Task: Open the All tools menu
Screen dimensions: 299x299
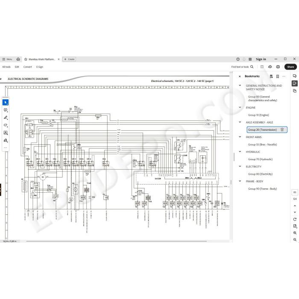Action: [x=6, y=67]
